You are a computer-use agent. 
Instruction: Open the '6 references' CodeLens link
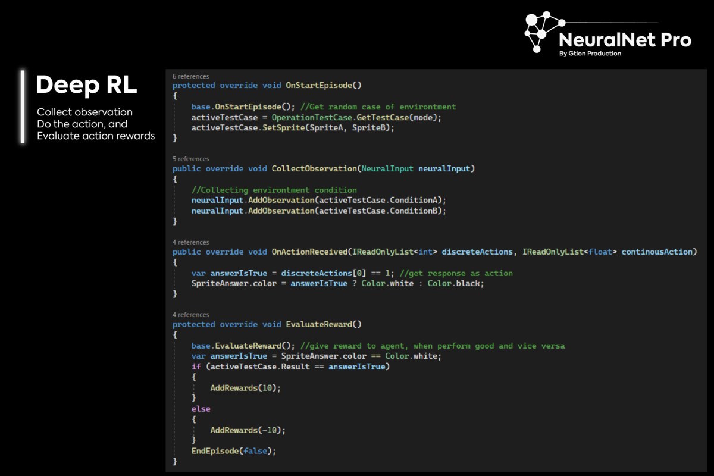[x=190, y=76]
